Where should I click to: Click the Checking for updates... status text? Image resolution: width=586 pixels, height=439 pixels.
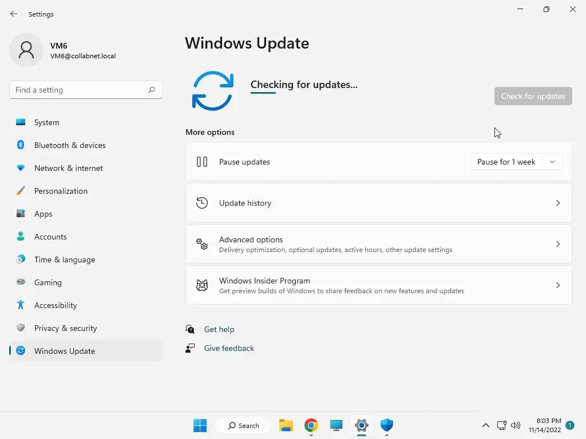point(304,85)
